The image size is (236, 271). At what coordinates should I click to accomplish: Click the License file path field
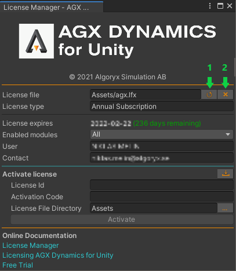click(146, 94)
